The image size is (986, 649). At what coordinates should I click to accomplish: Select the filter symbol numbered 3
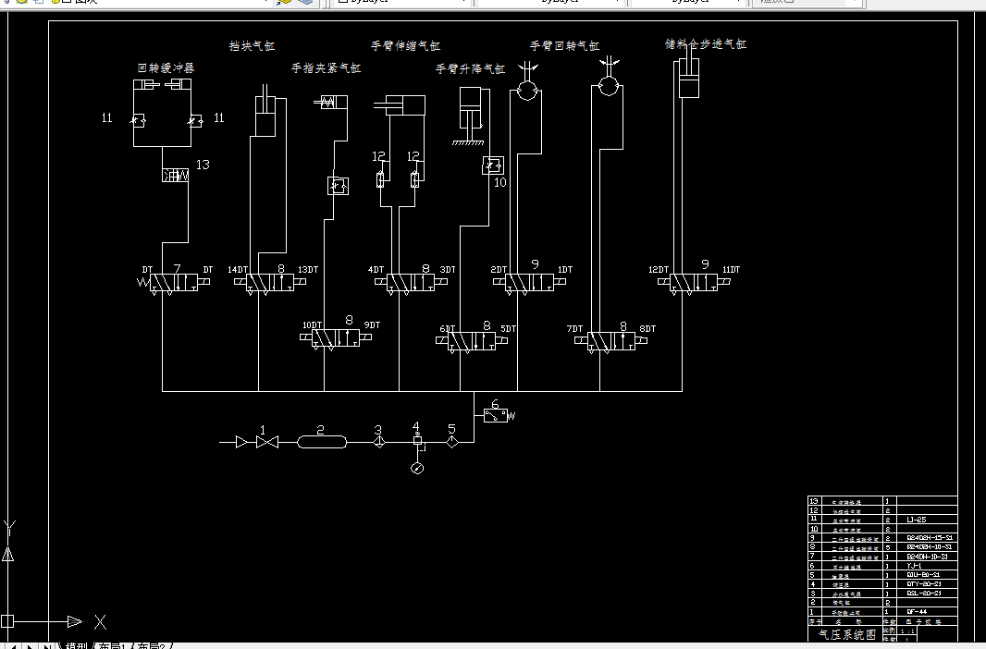(x=378, y=442)
